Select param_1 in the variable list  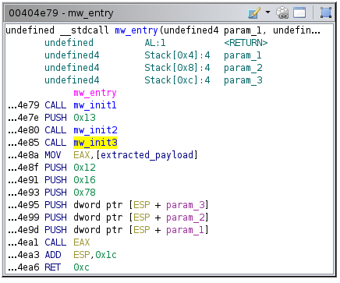(243, 55)
